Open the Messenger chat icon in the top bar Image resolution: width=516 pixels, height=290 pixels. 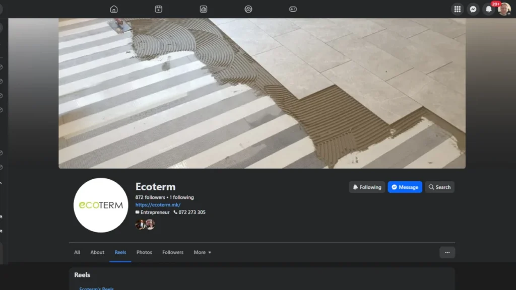click(x=473, y=9)
